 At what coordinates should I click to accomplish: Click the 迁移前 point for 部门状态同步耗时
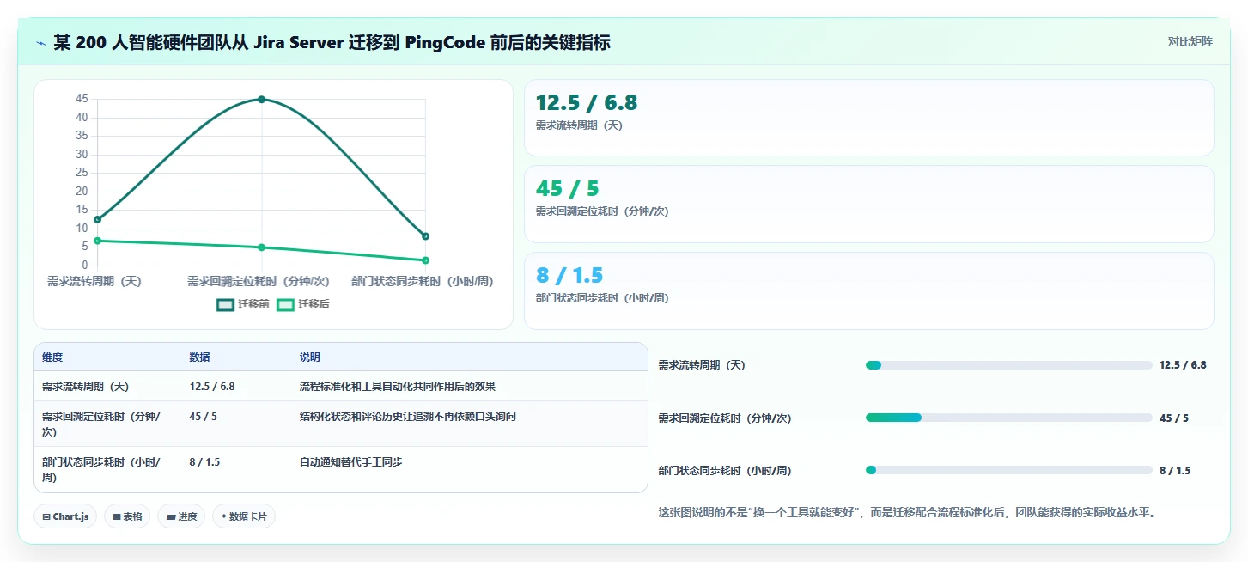[x=425, y=236]
